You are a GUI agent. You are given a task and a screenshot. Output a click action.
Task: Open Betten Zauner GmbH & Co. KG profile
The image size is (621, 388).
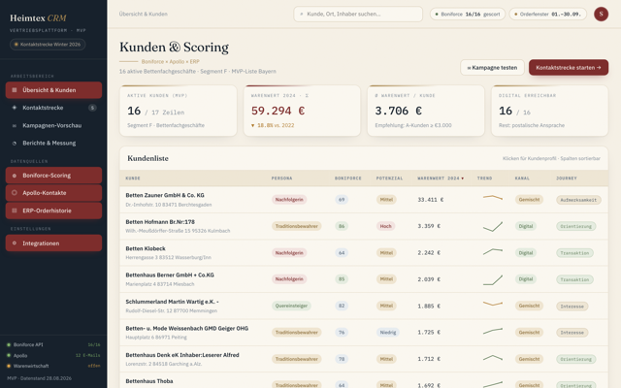[x=364, y=200]
